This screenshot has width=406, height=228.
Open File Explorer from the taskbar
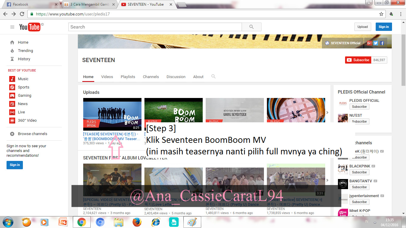[x=119, y=222]
